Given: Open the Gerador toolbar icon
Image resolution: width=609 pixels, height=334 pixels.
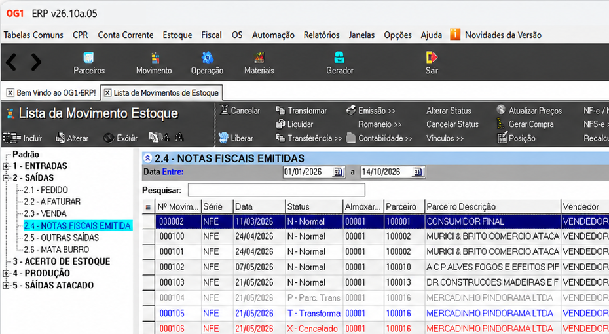Looking at the screenshot, I should pos(339,58).
